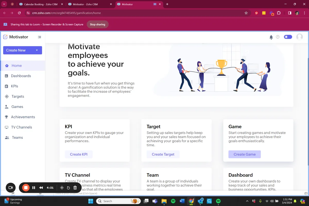This screenshot has height=206, width=309.
Task: Open the browser side panel icon
Action: pyautogui.click(x=290, y=13)
